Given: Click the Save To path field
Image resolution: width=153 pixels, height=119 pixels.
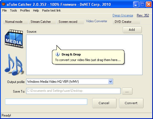Looking at the screenshot, I should 73,91.
